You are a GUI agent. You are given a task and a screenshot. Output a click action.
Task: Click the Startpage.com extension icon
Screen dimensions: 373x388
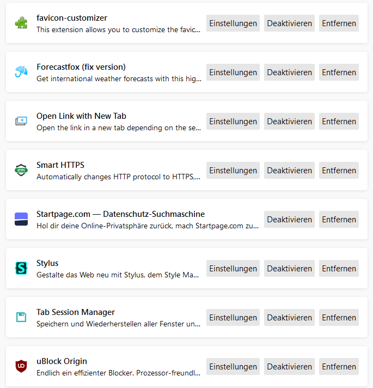coord(21,220)
